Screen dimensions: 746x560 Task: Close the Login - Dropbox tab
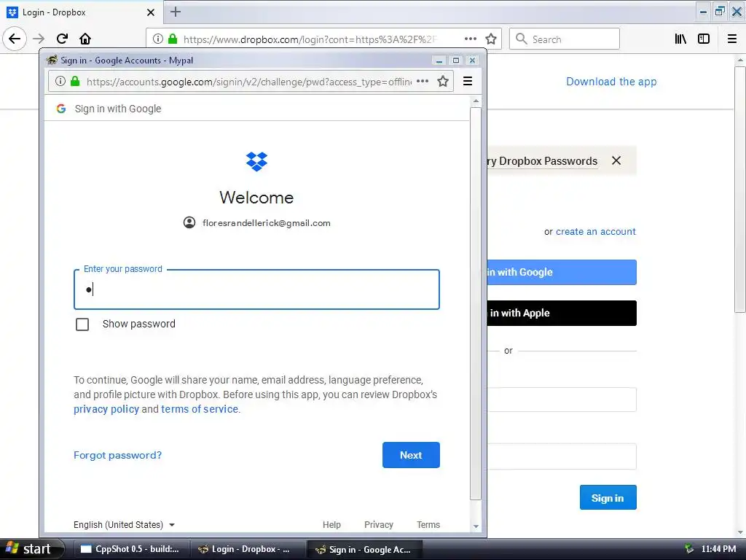(x=151, y=12)
